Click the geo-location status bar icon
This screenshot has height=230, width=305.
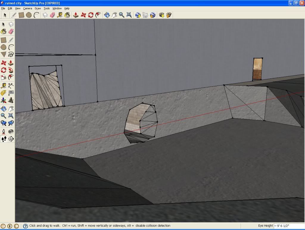[3, 226]
